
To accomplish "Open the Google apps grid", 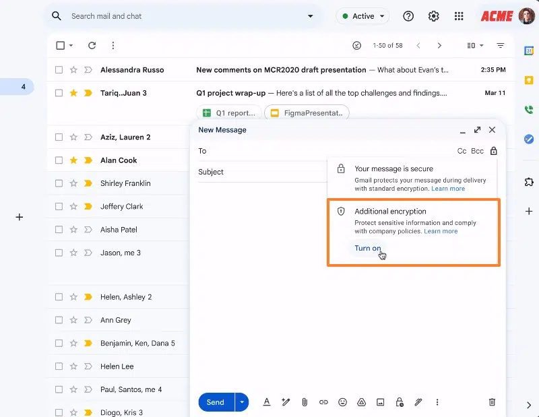I will point(459,16).
